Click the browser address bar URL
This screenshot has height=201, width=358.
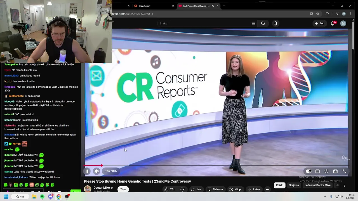[132, 14]
